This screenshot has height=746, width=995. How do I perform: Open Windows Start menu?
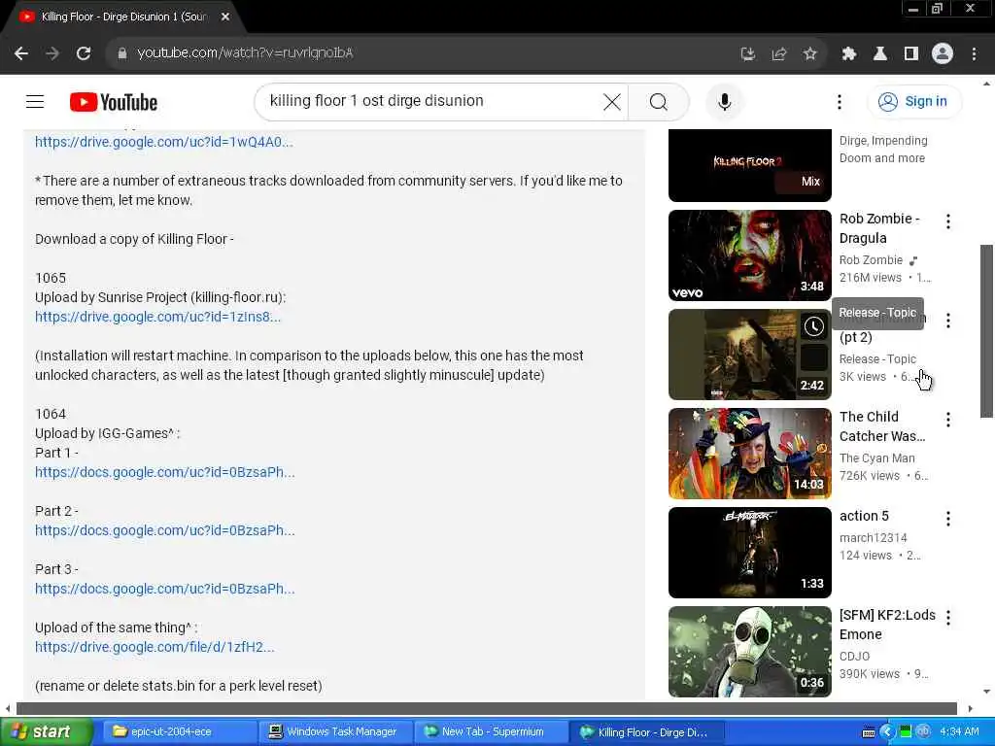(46, 731)
